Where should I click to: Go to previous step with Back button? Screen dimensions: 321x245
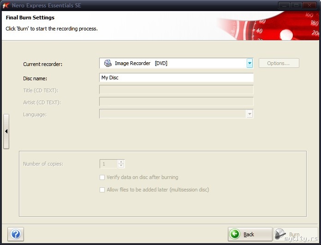point(250,234)
